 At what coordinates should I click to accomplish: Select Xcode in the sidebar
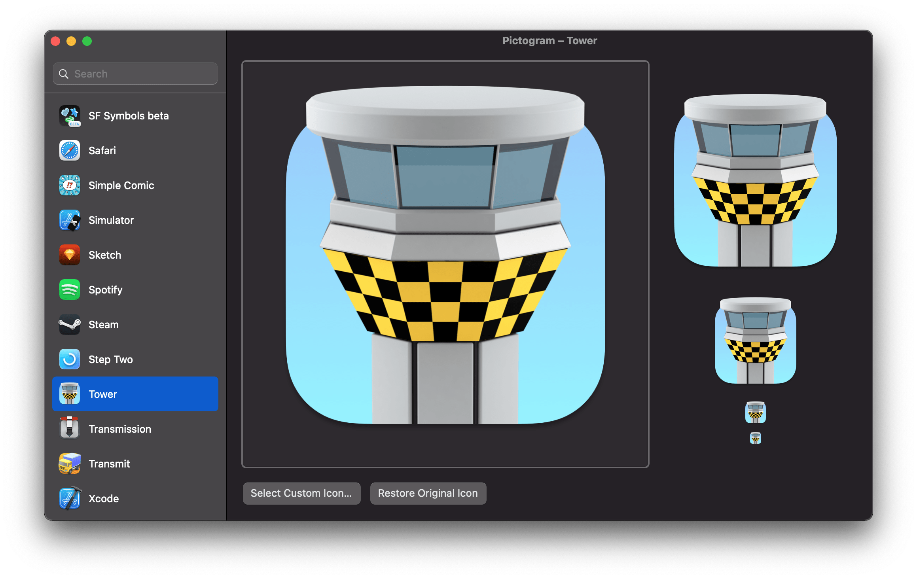tap(104, 499)
